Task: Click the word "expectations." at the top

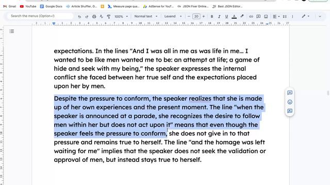Action: tap(74, 51)
